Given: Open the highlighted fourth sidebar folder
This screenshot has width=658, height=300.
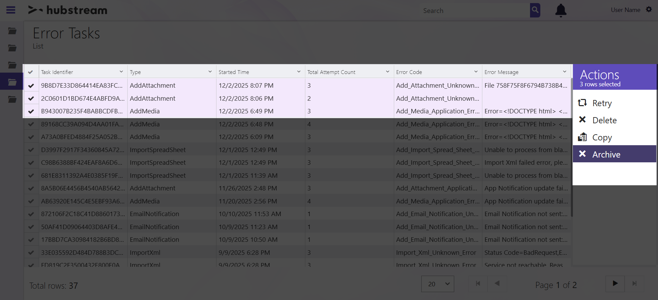Looking at the screenshot, I should click(x=12, y=82).
